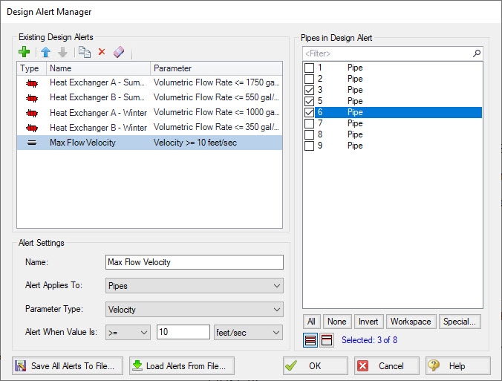Click the Volumetric Flow Rate <= 550 parameter cell
The image size is (502, 381).
coord(216,97)
